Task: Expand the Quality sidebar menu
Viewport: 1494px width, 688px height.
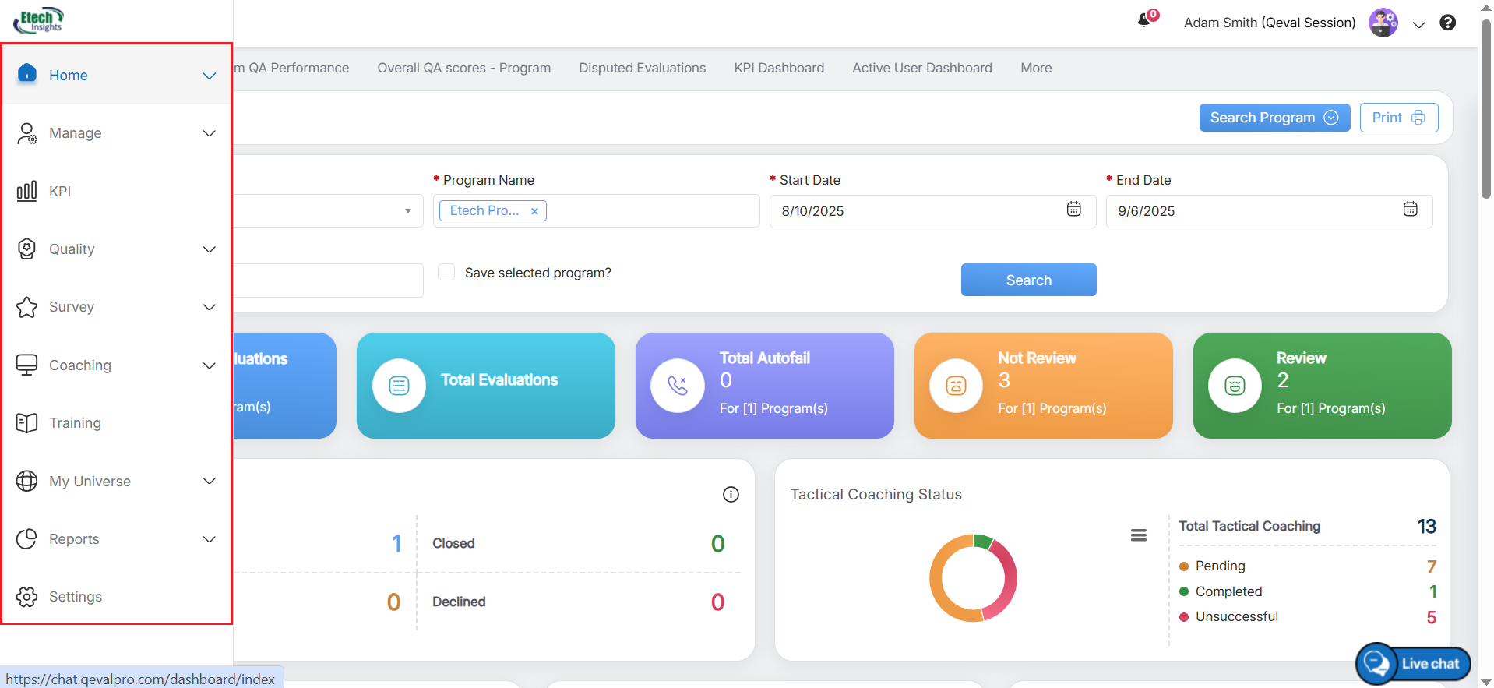Action: point(209,249)
